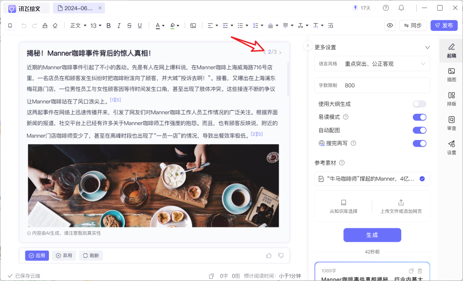Click 从知识库选择 to pick from knowledge base

(343, 206)
